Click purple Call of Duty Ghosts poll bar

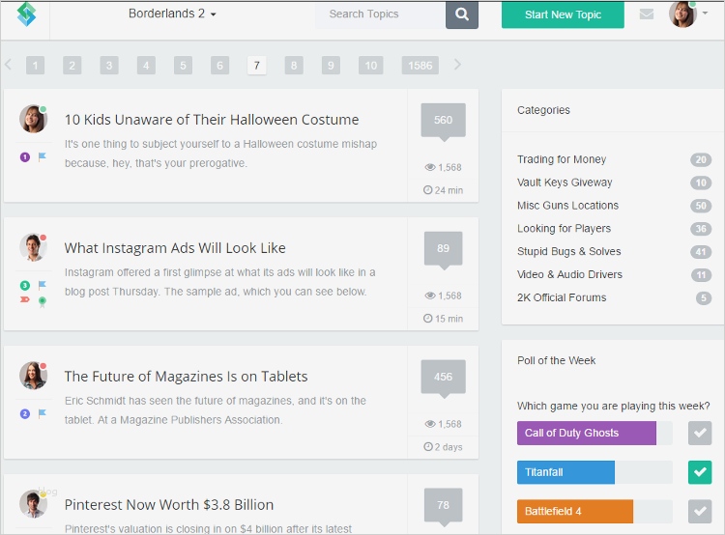click(587, 433)
